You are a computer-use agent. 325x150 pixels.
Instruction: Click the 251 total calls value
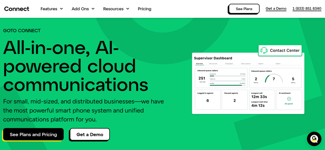pos(201,78)
